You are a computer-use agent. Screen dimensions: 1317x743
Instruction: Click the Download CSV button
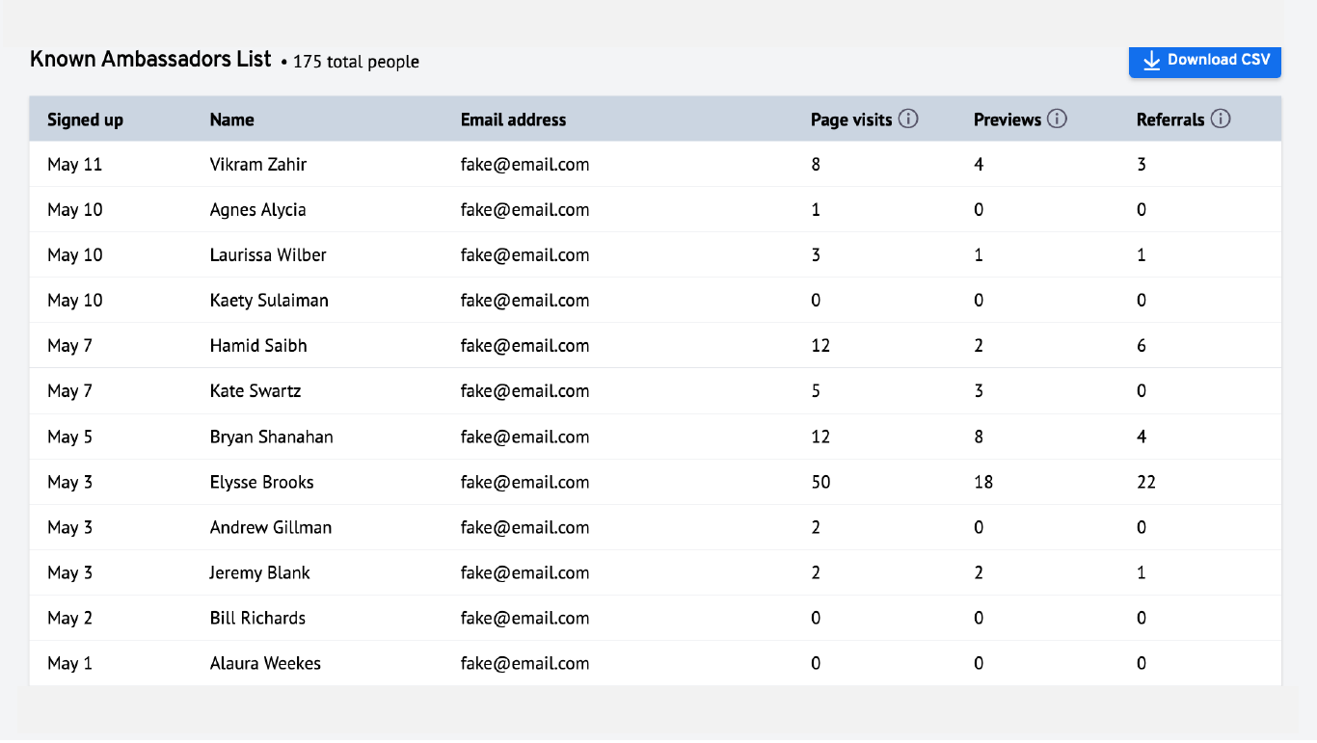tap(1205, 60)
